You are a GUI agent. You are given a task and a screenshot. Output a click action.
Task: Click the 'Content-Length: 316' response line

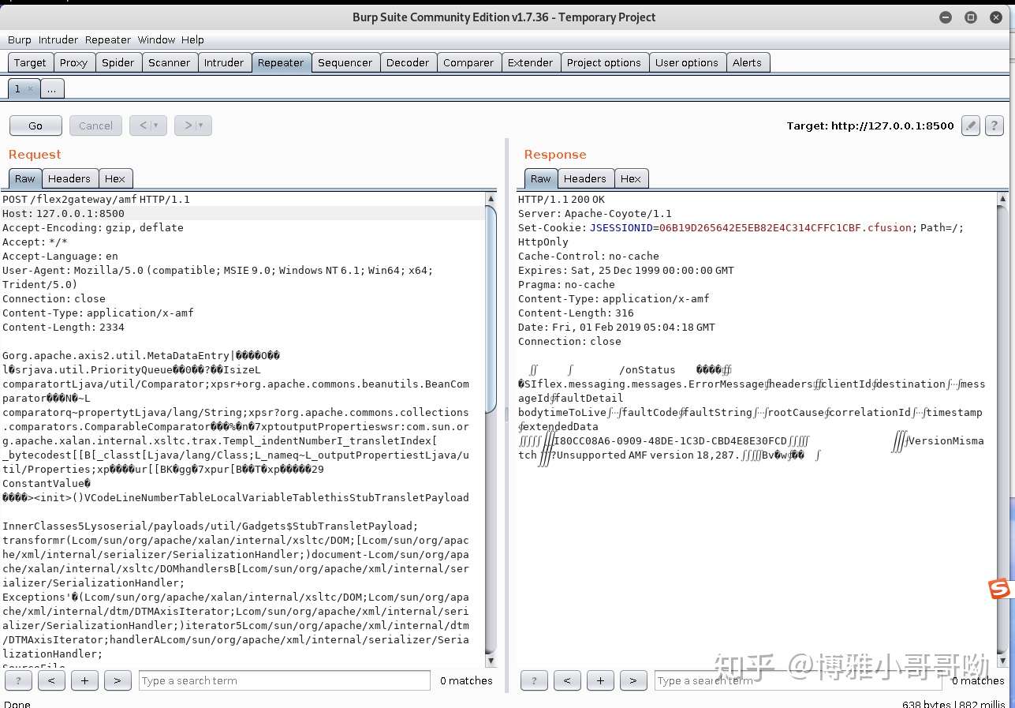click(576, 313)
